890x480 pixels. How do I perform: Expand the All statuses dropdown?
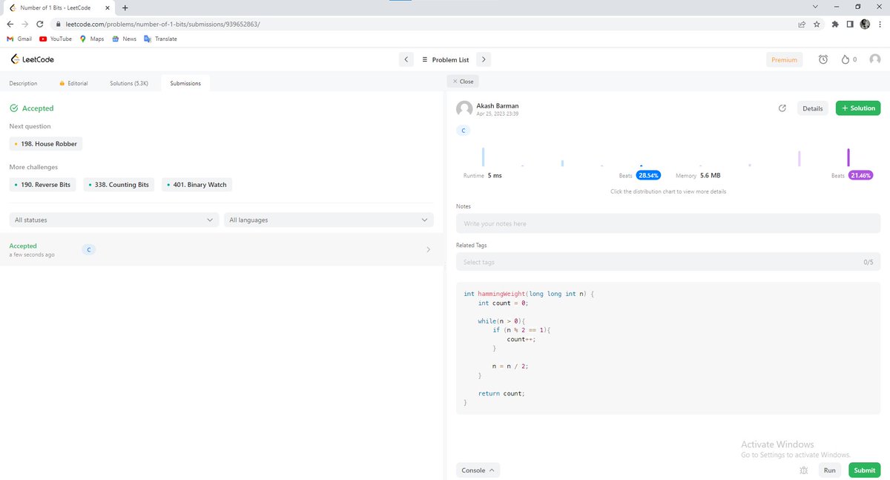coord(114,220)
